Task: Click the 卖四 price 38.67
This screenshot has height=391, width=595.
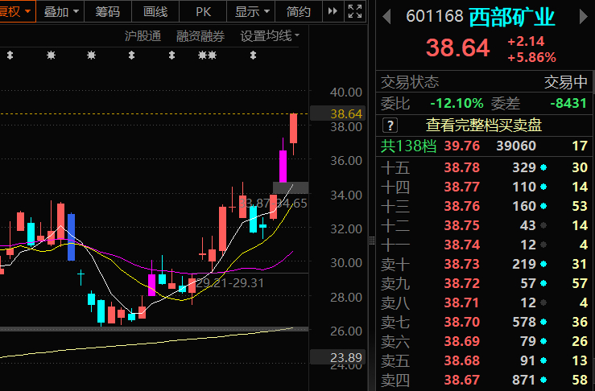Action: coord(462,380)
